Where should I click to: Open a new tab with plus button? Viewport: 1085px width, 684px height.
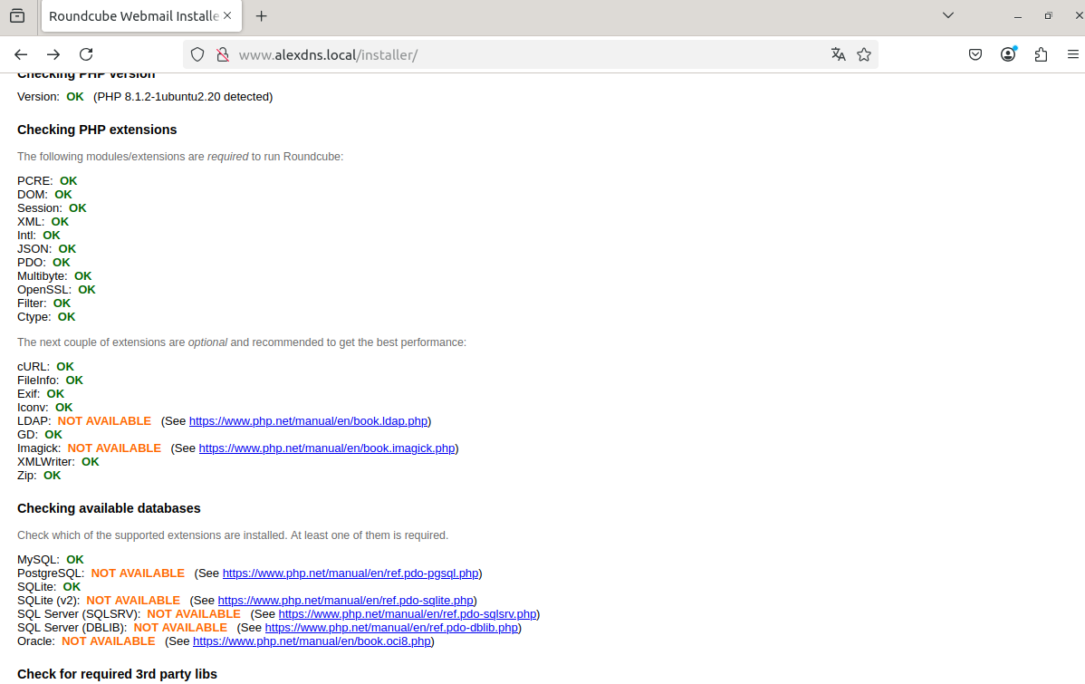tap(262, 16)
